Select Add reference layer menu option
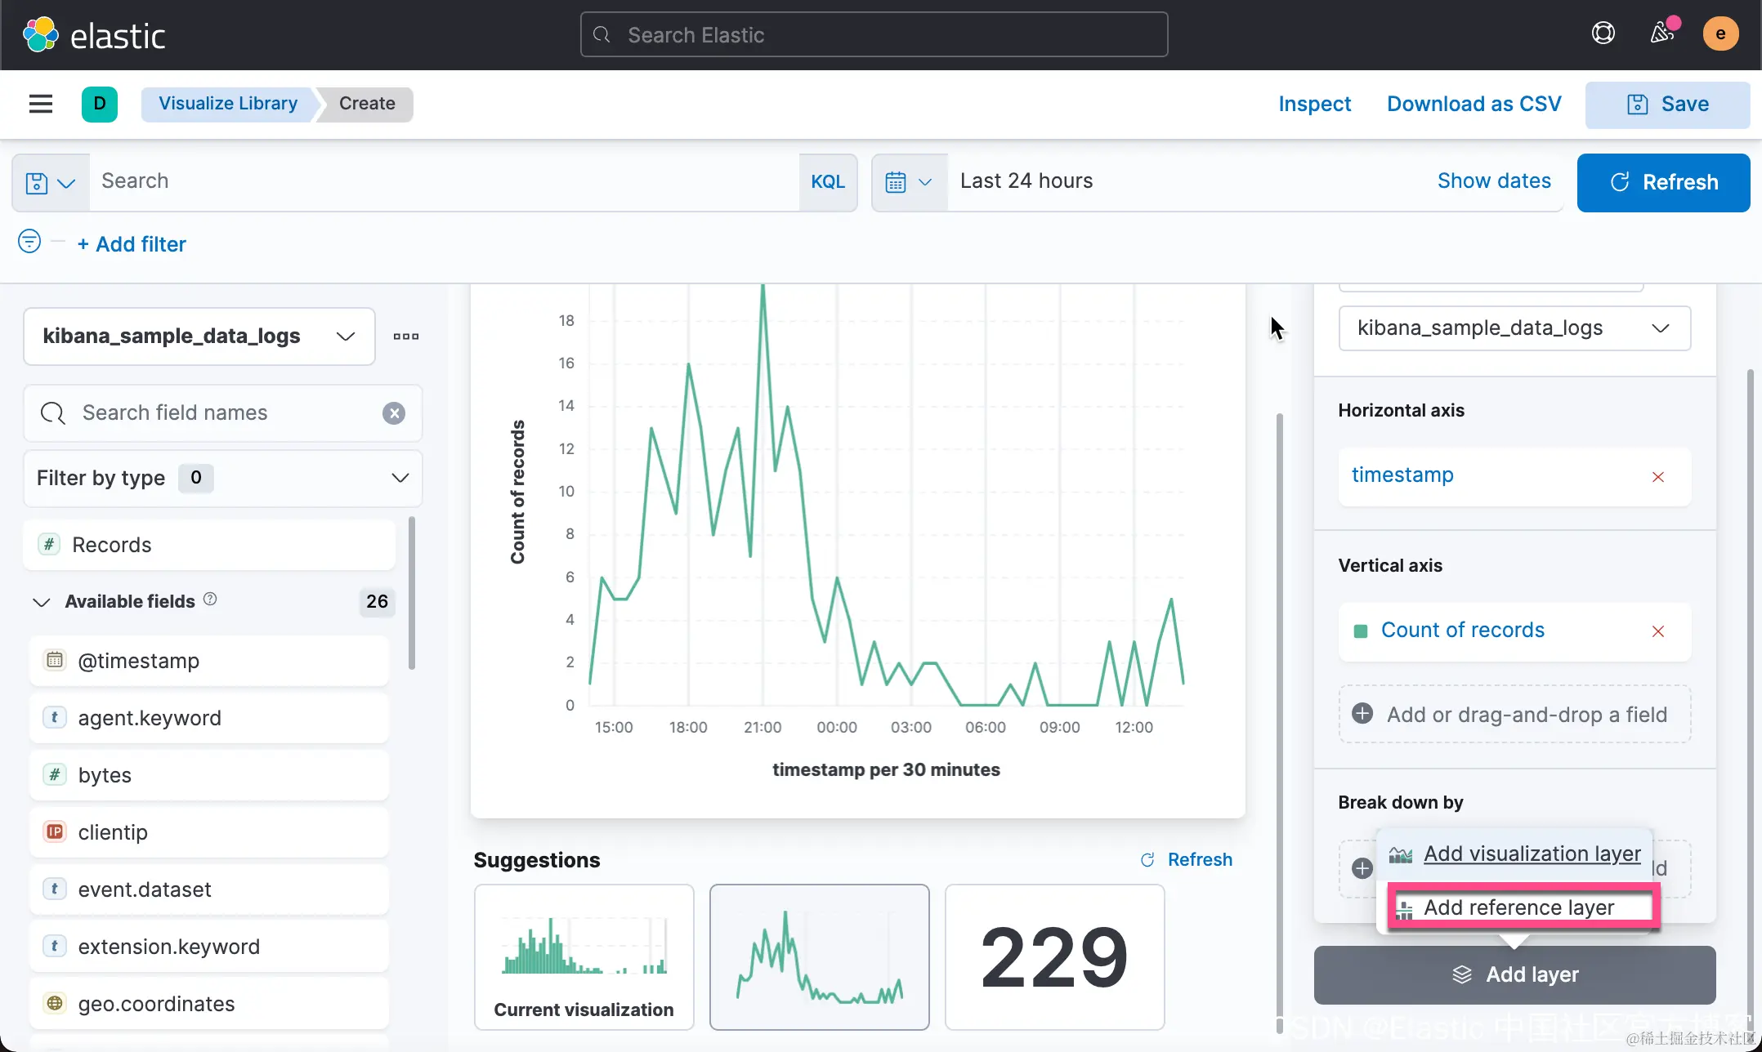Image resolution: width=1762 pixels, height=1052 pixels. (1518, 907)
